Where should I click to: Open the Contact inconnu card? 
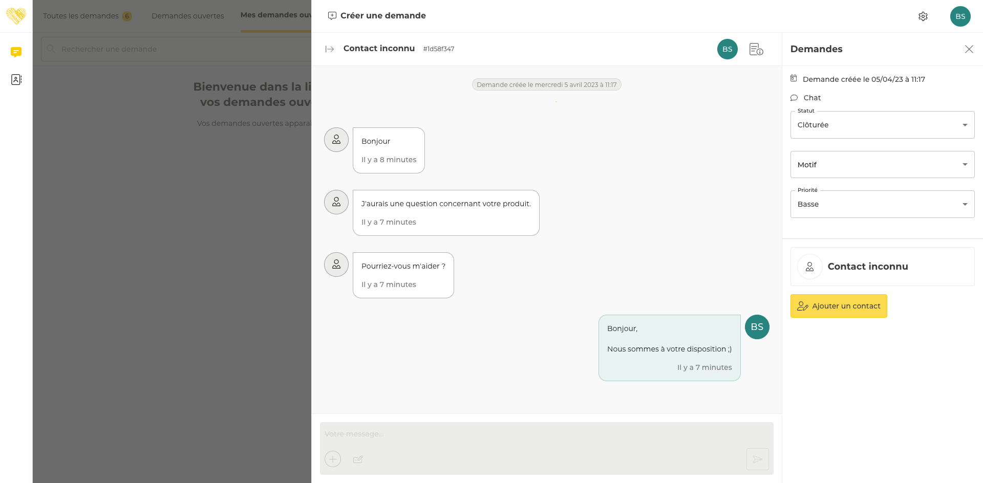pyautogui.click(x=882, y=267)
